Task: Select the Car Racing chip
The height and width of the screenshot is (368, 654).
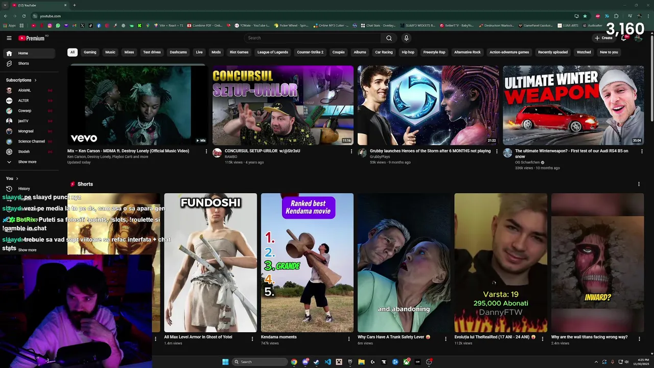Action: pyautogui.click(x=384, y=52)
